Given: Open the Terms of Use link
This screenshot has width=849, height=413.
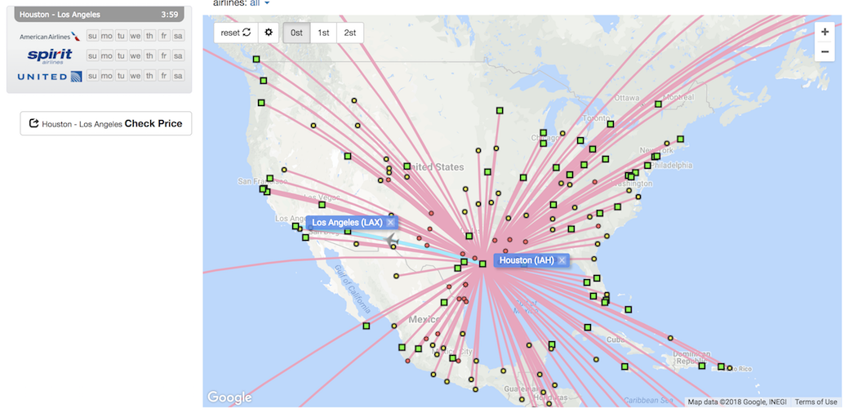Looking at the screenshot, I should point(816,402).
